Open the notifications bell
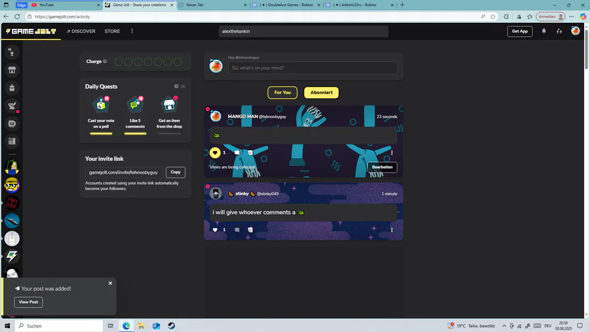This screenshot has height=332, width=590. tap(543, 31)
